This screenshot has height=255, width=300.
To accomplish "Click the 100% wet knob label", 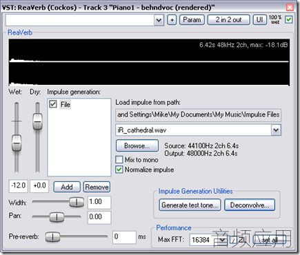I will pyautogui.click(x=275, y=20).
